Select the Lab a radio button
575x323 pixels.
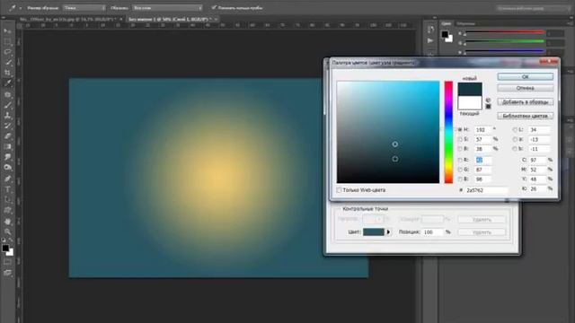[515, 139]
